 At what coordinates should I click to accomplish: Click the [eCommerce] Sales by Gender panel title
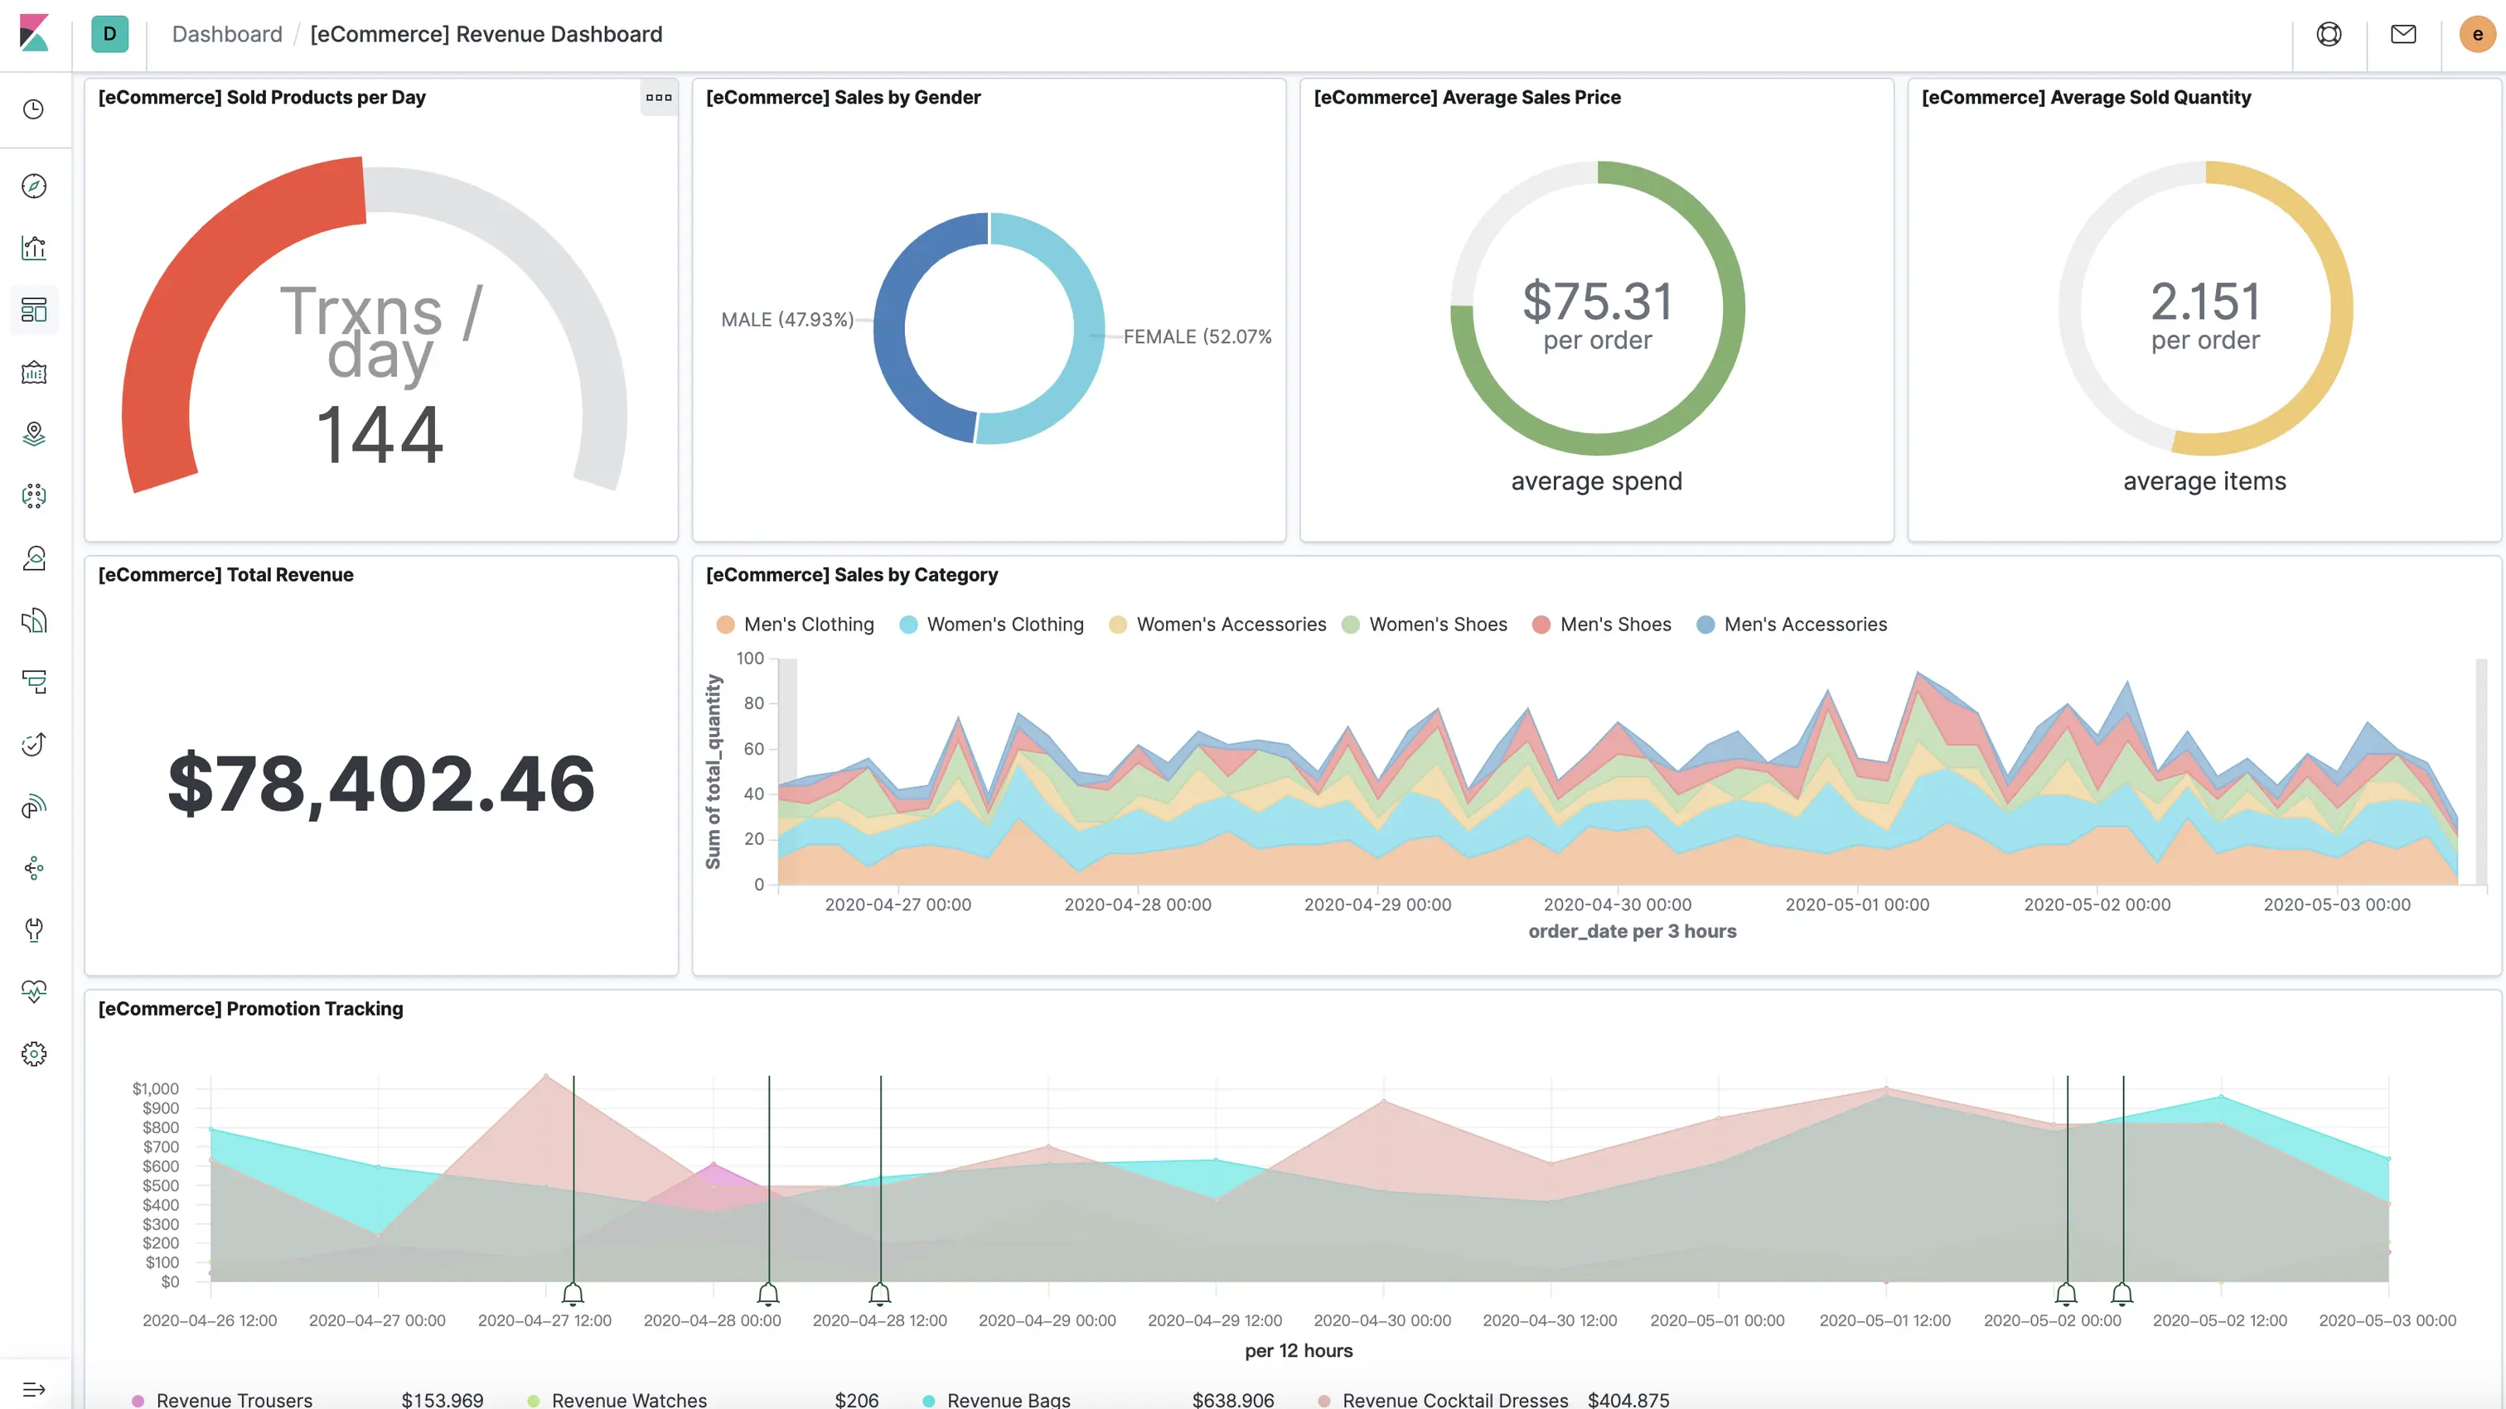tap(843, 97)
